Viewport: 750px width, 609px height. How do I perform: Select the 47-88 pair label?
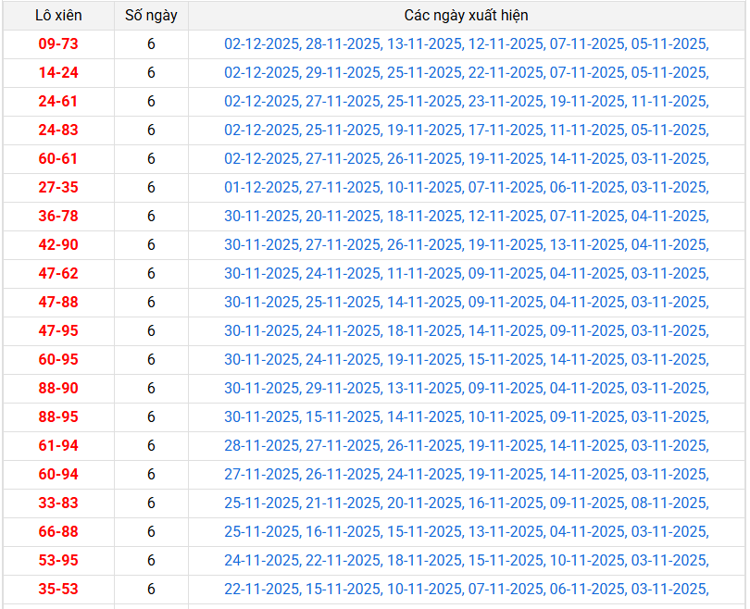58,302
